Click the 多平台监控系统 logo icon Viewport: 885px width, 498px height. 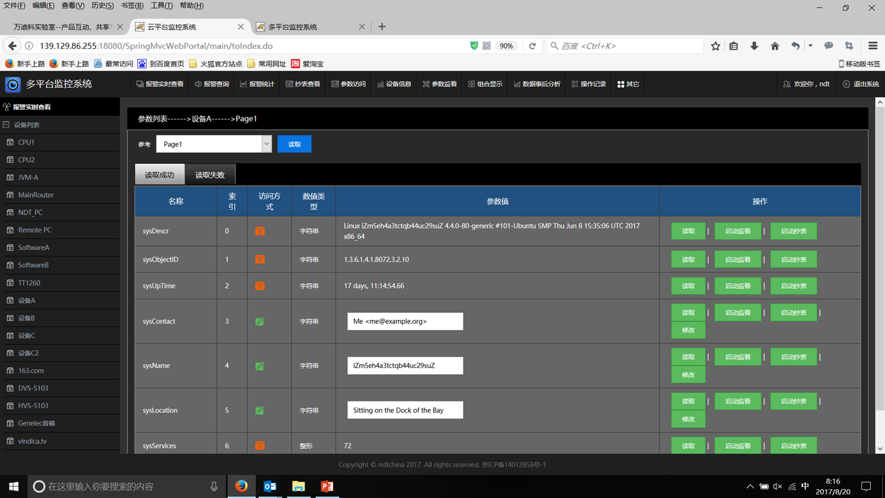[13, 84]
